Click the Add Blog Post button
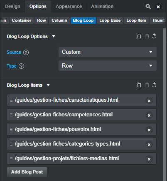The image size is (167, 181). tap(27, 172)
